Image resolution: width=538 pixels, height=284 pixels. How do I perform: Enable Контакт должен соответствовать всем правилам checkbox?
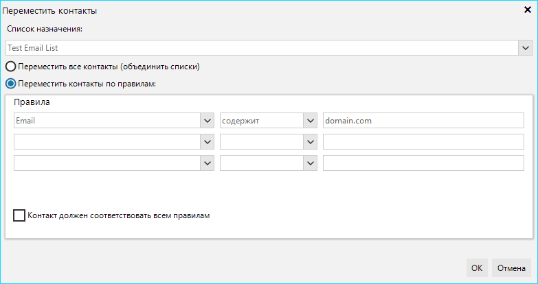click(19, 215)
